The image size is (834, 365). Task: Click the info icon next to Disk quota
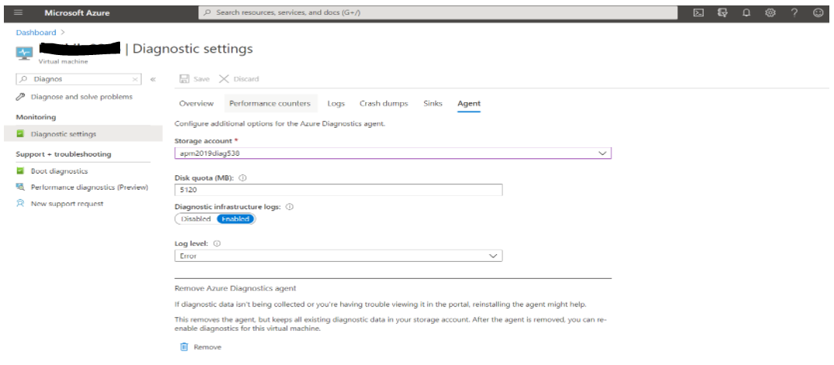tap(243, 178)
